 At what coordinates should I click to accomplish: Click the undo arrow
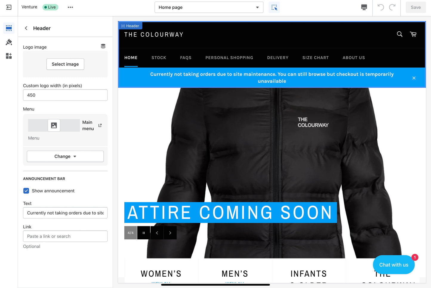(381, 7)
